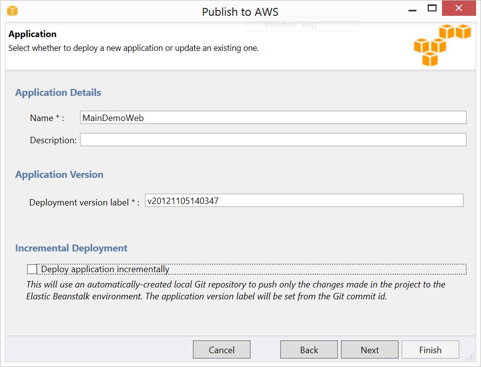This screenshot has height=367, width=481.
Task: Click the 'Name * :' label
Action: (x=47, y=118)
